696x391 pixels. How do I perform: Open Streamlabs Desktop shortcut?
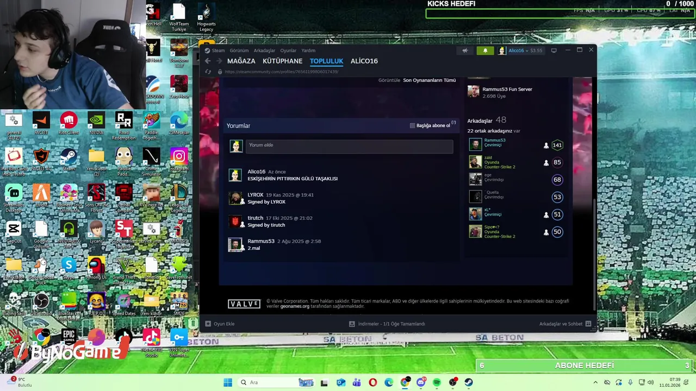pyautogui.click(x=14, y=198)
